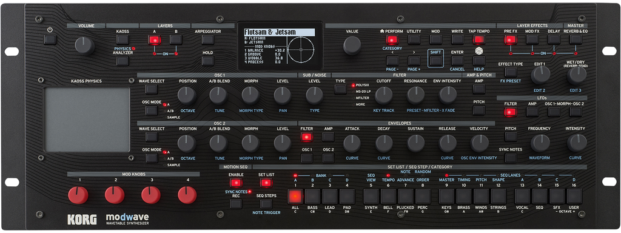This screenshot has height=233, width=621.
Task: Open the Utility page button
Action: pyautogui.click(x=414, y=39)
